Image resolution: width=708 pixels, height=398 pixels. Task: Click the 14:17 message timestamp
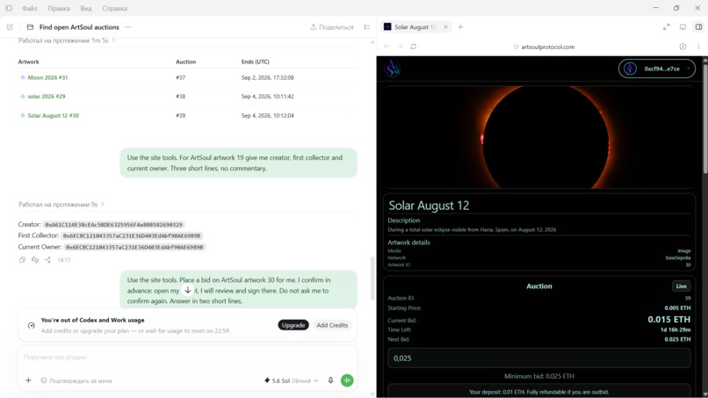click(x=63, y=260)
